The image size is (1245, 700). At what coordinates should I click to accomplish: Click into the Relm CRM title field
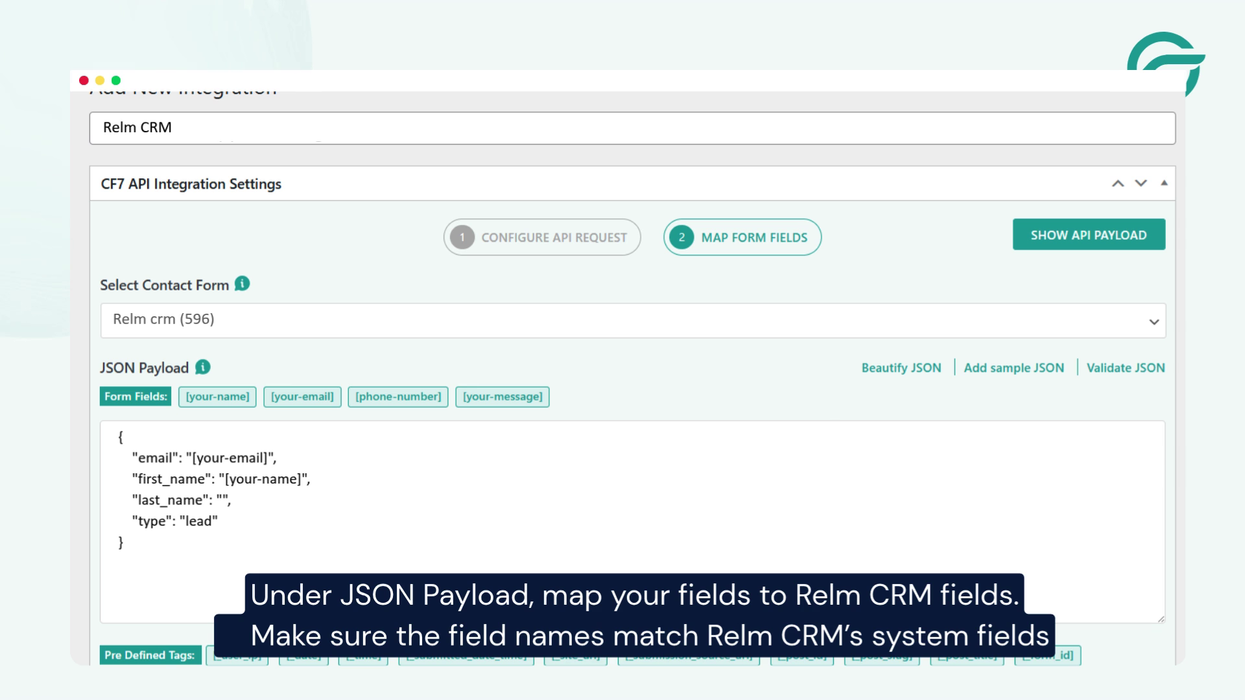point(632,128)
